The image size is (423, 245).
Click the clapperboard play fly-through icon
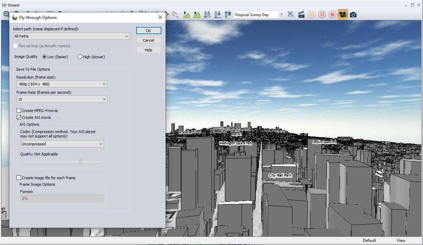pyautogui.click(x=301, y=14)
